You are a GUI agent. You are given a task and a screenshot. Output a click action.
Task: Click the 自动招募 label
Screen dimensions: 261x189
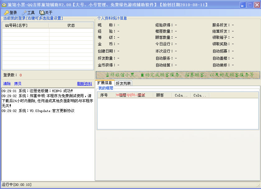221,51
